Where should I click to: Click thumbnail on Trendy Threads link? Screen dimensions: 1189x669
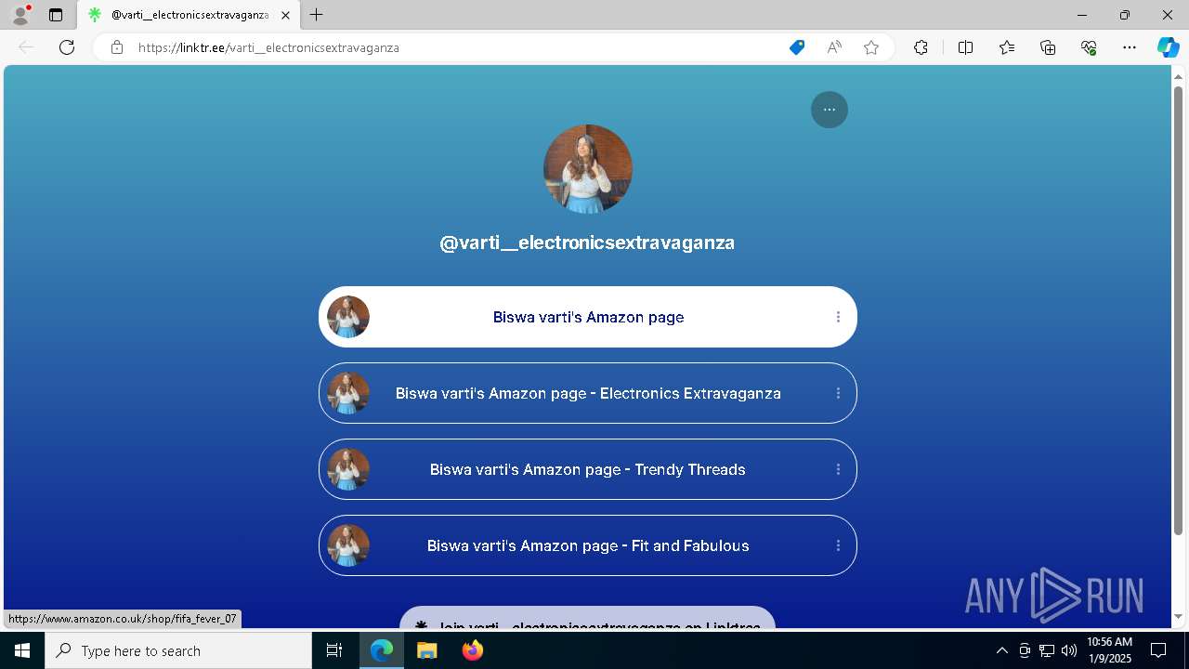click(348, 469)
